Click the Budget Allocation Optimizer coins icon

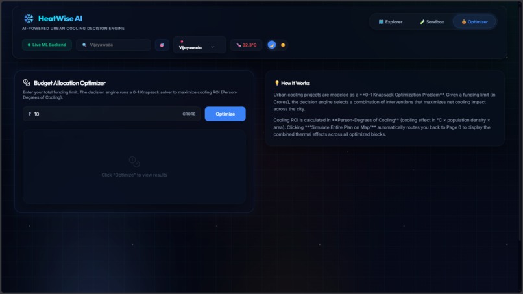click(27, 83)
